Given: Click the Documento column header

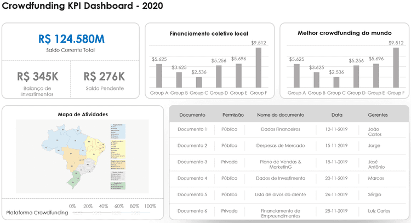Looking at the screenshot, I should point(192,115).
